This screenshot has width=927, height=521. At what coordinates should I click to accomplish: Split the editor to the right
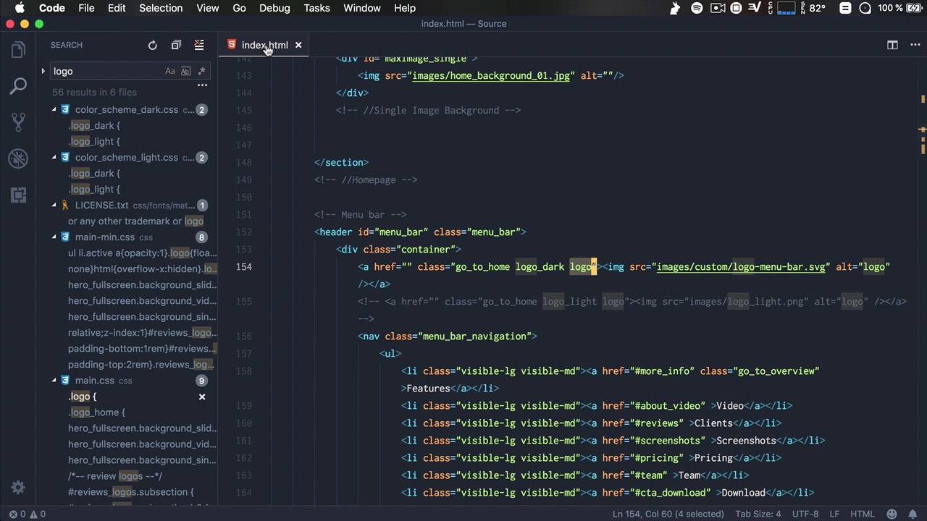click(892, 45)
